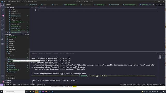This screenshot has width=166, height=93.
Task: Open the new terminal dropdown arrow
Action: coord(159,53)
